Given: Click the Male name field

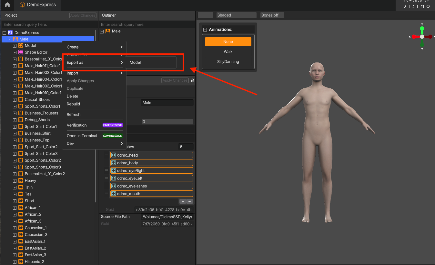Looking at the screenshot, I should point(167,103).
